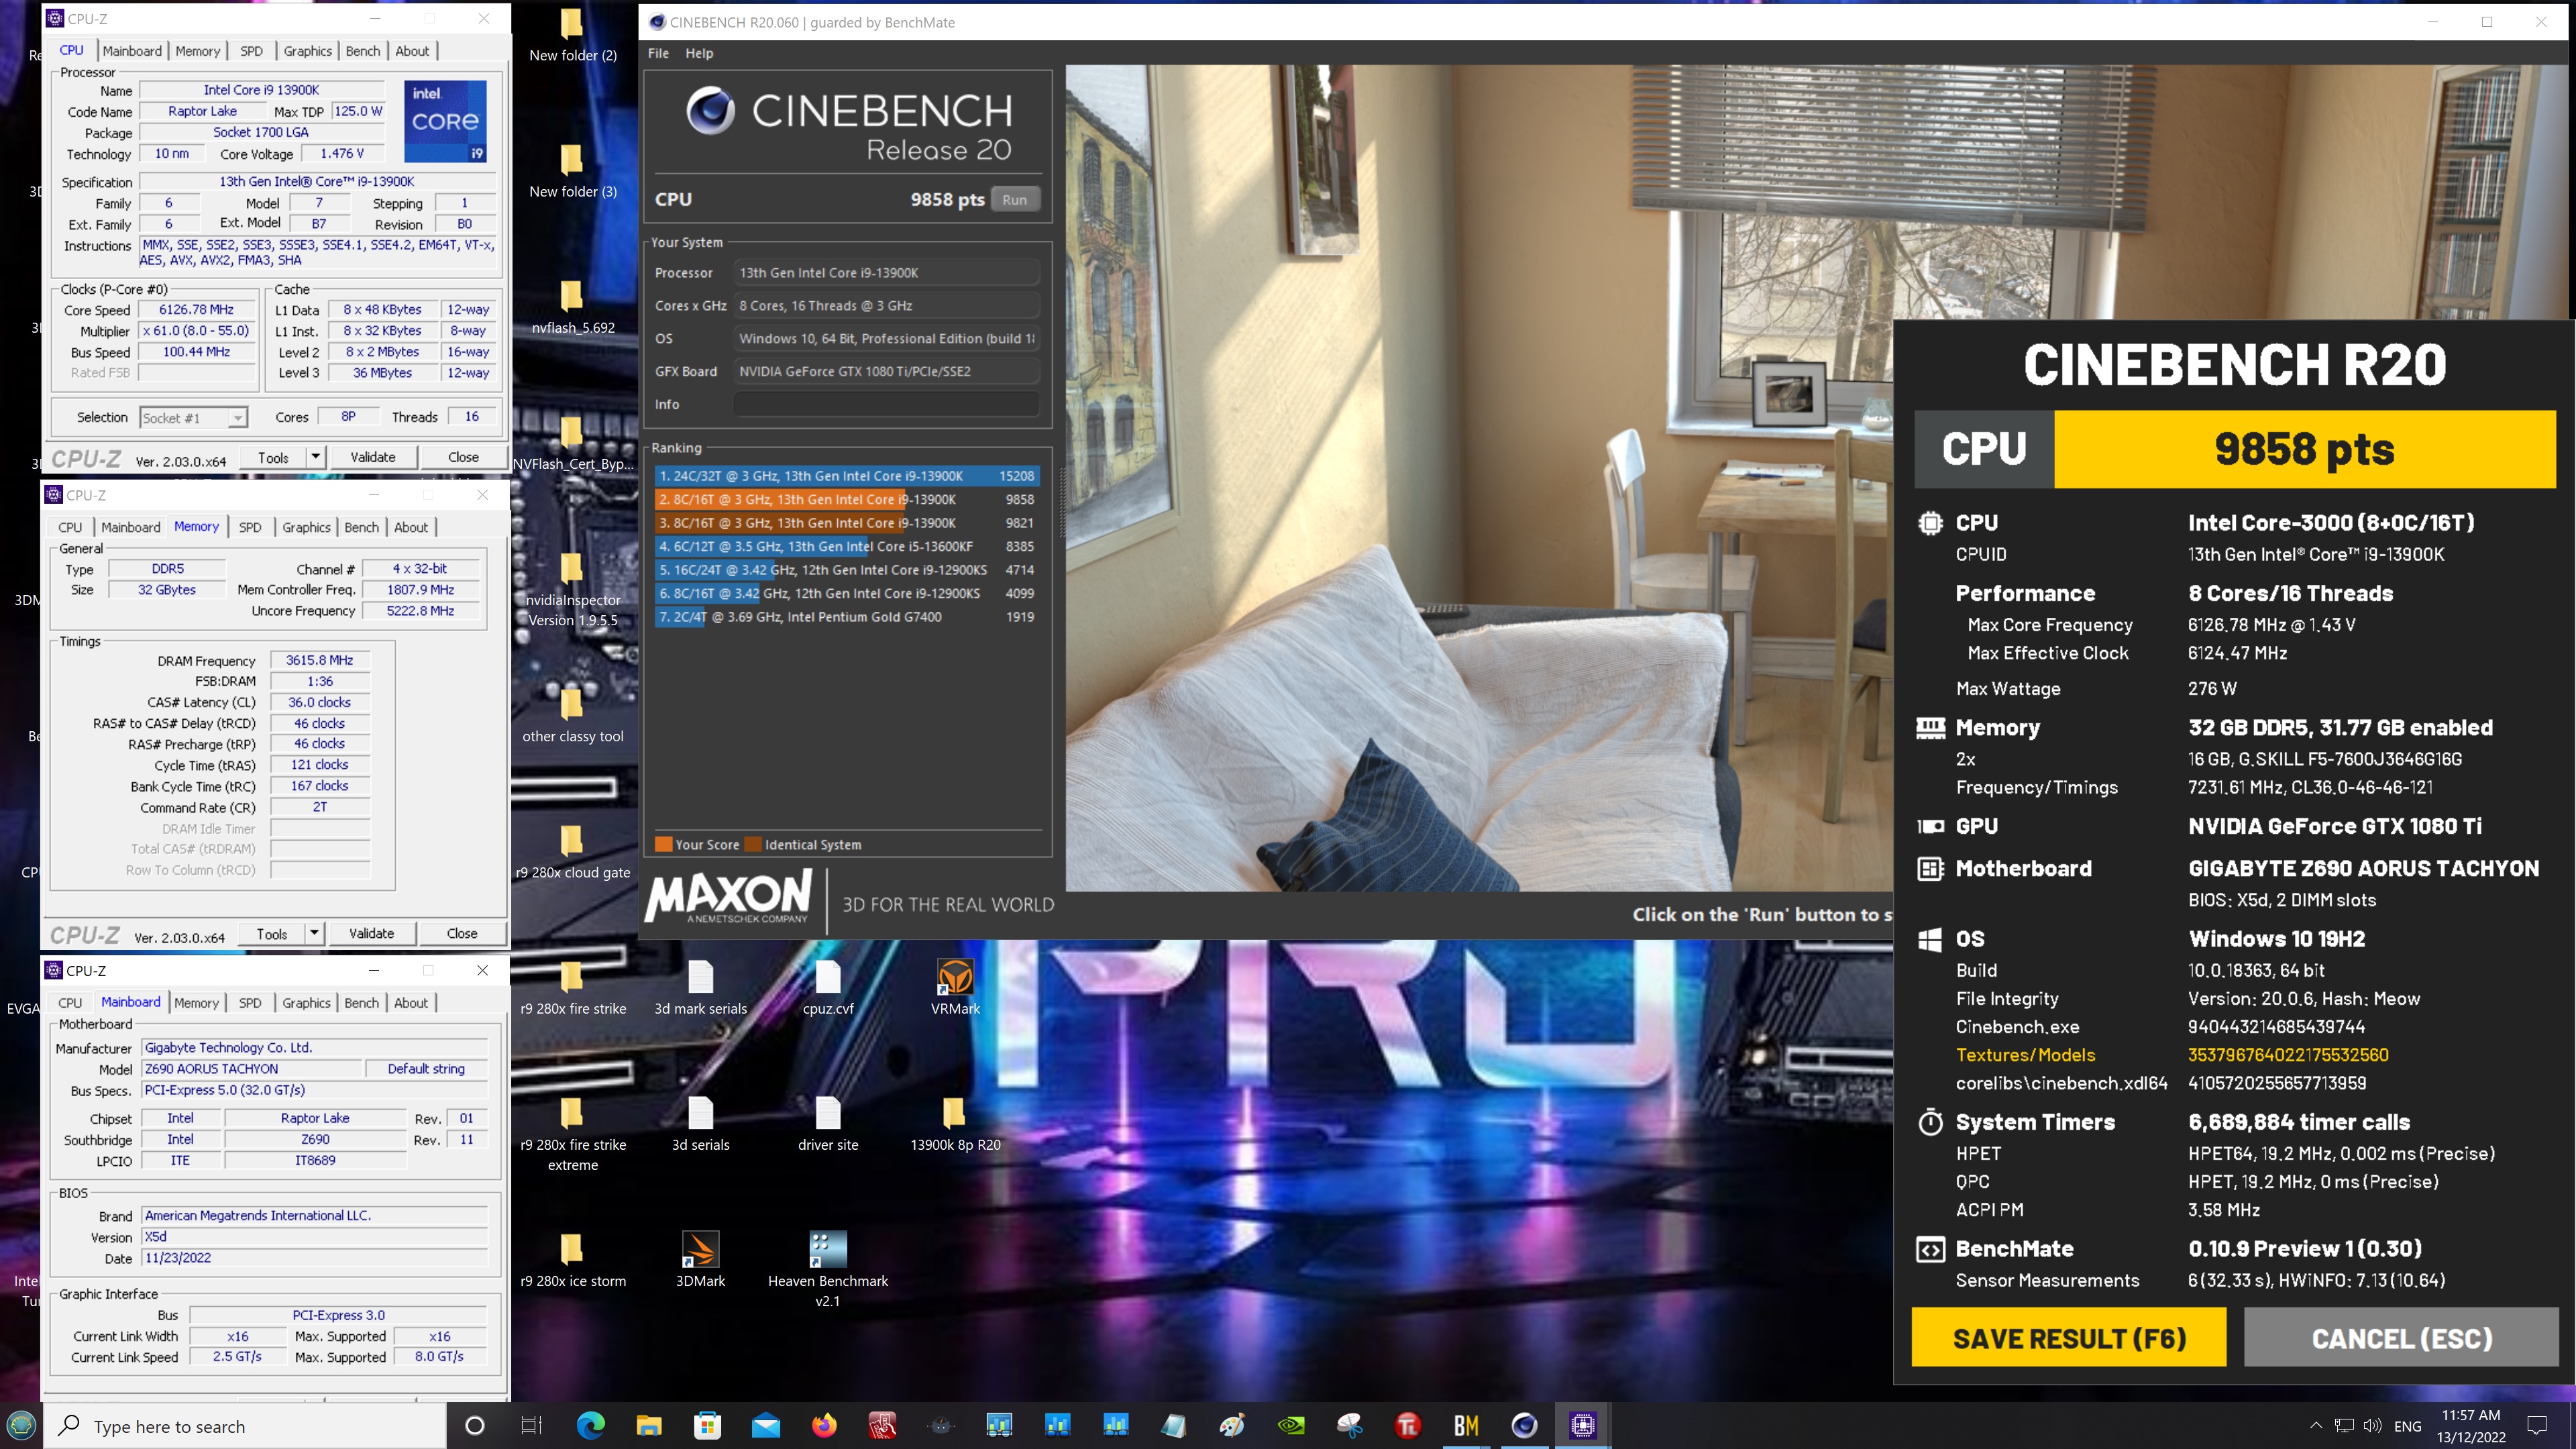The image size is (2576, 1449).
Task: Select the '13900k 8p R20' folder
Action: [x=955, y=1124]
